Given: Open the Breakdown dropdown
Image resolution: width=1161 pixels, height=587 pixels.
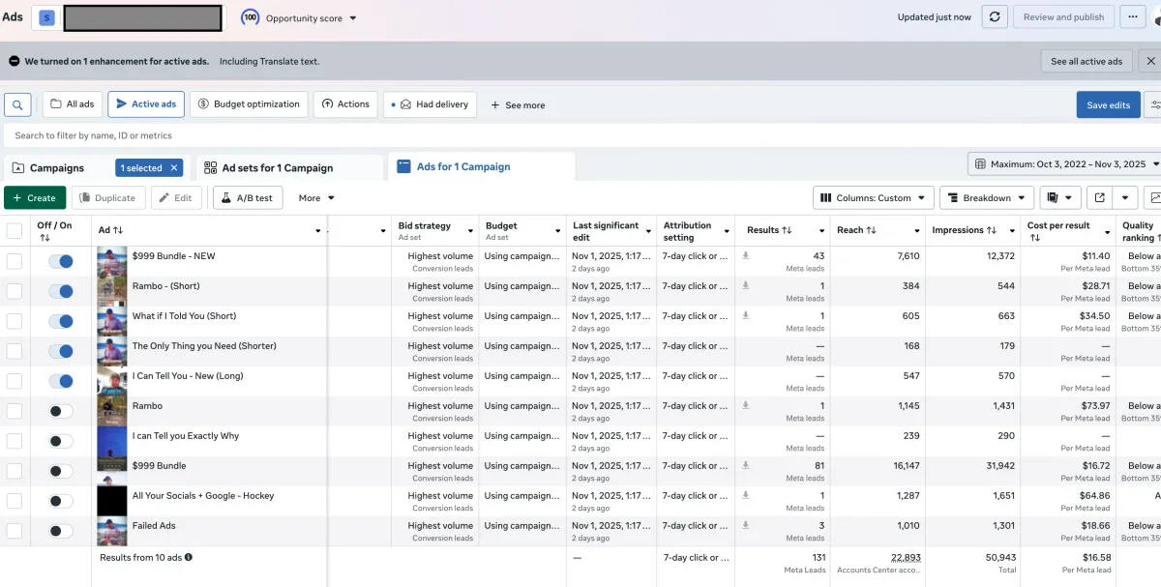Looking at the screenshot, I should 986,198.
